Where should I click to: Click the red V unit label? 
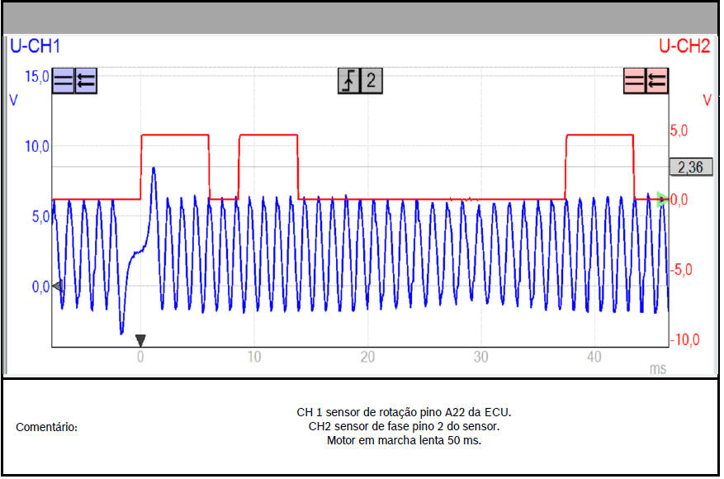pyautogui.click(x=707, y=100)
